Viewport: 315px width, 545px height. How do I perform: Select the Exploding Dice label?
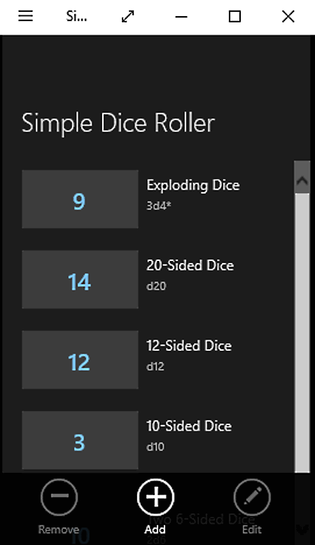coord(193,186)
